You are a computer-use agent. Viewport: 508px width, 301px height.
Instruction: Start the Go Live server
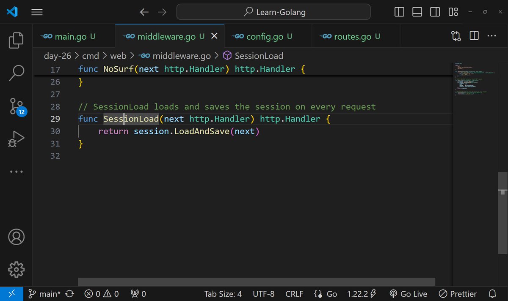click(x=408, y=294)
